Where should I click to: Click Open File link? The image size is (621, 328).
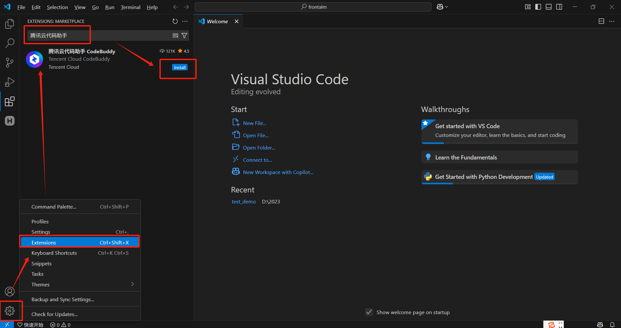(256, 135)
